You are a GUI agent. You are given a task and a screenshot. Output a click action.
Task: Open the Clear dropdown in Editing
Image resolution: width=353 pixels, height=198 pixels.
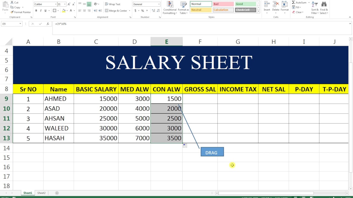pyautogui.click(x=298, y=12)
